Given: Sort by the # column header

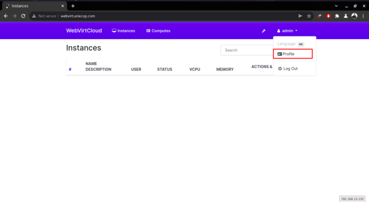Looking at the screenshot, I should (70, 69).
